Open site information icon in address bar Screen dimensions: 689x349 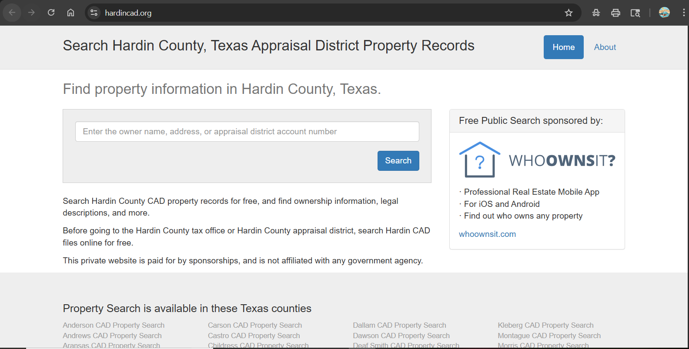(94, 13)
